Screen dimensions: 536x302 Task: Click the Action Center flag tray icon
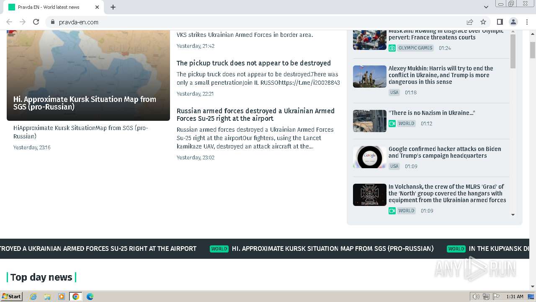[x=496, y=297]
